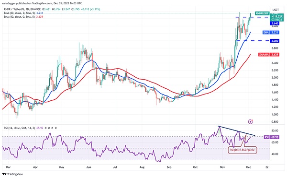Select the SMA (50, close) indicator legend
This screenshot has width=287, height=178.
(x=20, y=17)
